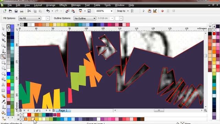The image size is (220, 124).
Task: Select the Eyedropper tool
Action: [3, 102]
